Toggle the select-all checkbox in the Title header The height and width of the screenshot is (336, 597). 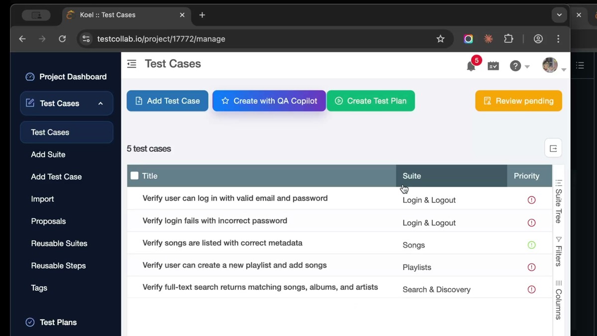(134, 176)
